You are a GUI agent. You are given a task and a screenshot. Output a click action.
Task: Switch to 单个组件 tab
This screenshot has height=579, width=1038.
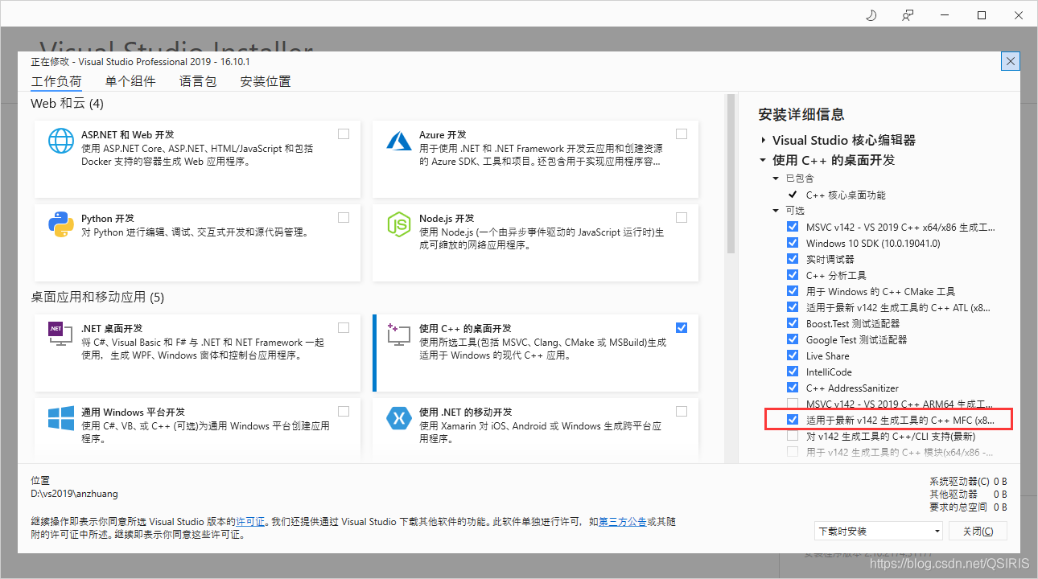[130, 81]
